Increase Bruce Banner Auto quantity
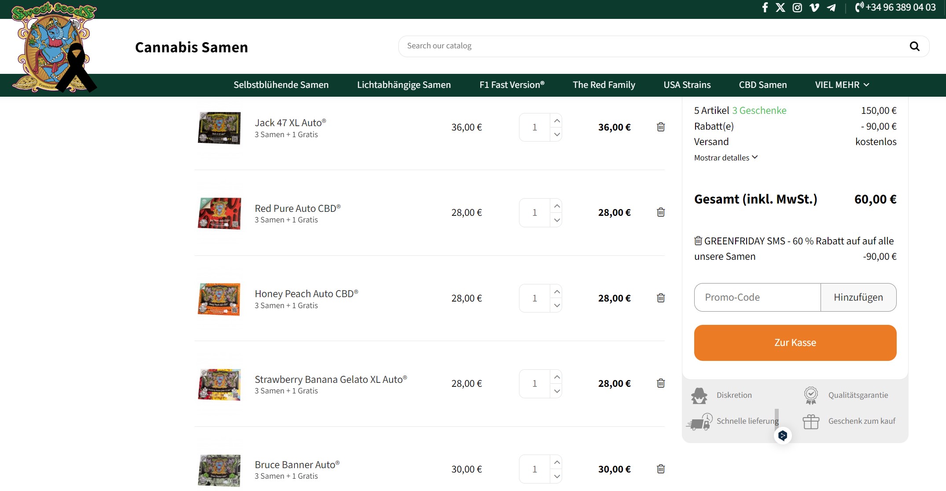The height and width of the screenshot is (491, 946). click(557, 462)
